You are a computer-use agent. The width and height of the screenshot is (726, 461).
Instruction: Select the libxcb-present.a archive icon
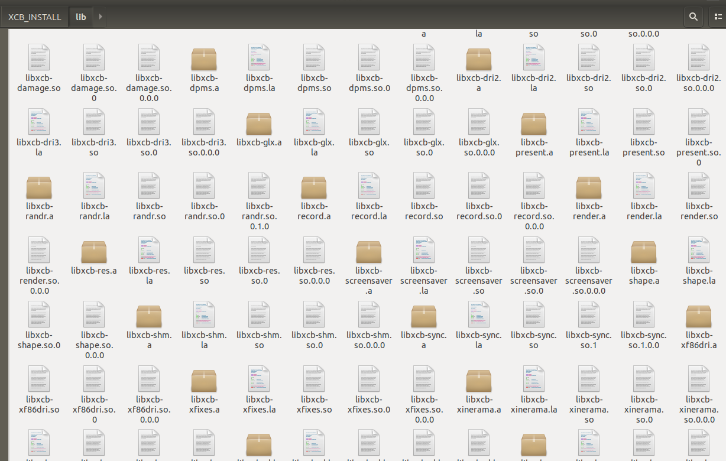534,123
